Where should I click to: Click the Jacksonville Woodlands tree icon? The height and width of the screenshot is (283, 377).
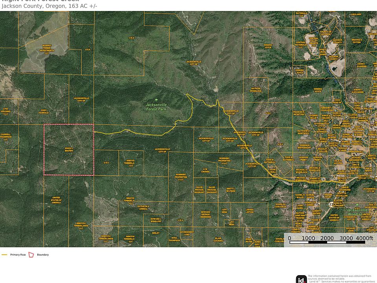357,205
